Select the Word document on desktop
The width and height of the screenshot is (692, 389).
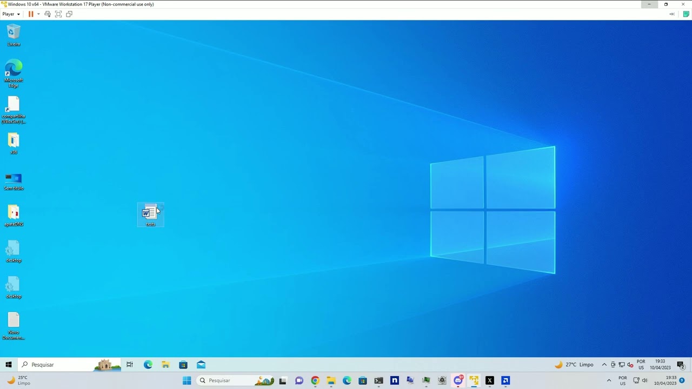pos(150,215)
